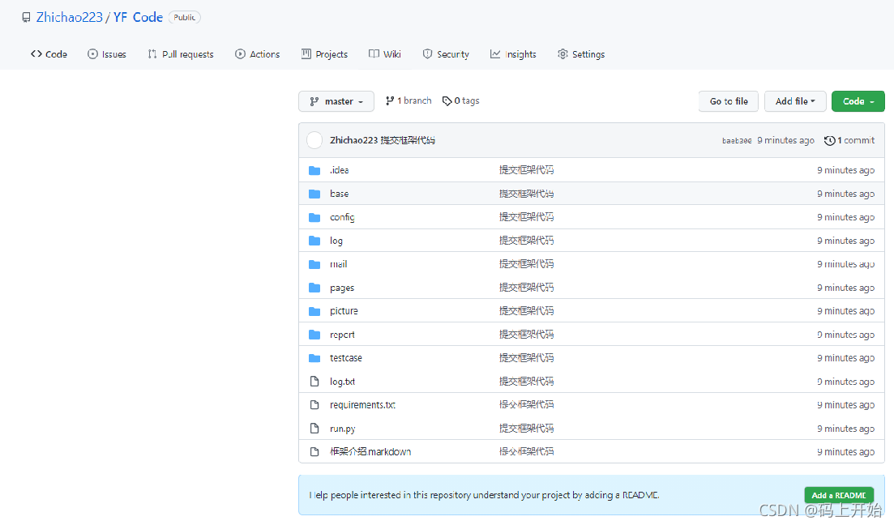Open the YF Code repository link
The width and height of the screenshot is (894, 525).
[138, 17]
